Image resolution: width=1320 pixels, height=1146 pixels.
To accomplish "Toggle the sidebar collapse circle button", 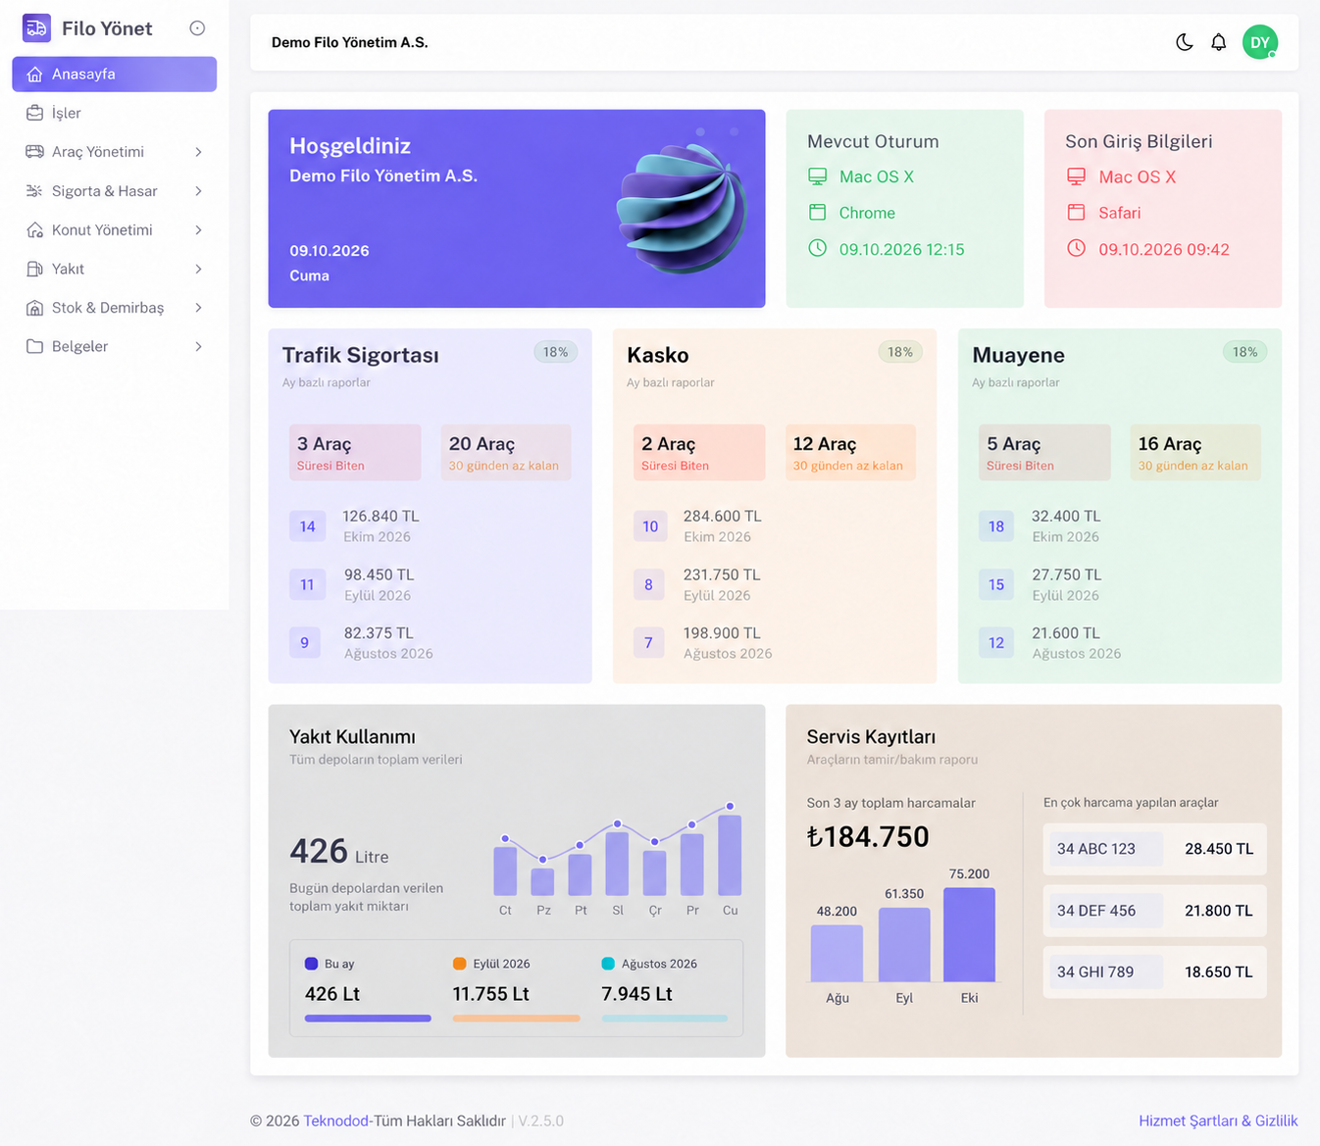I will tap(197, 28).
